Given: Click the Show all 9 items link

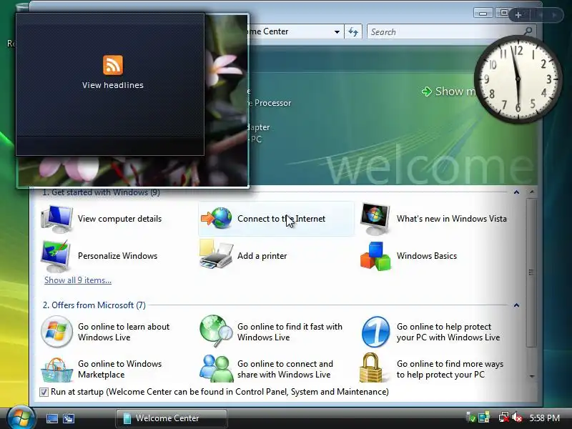Looking at the screenshot, I should coord(78,280).
